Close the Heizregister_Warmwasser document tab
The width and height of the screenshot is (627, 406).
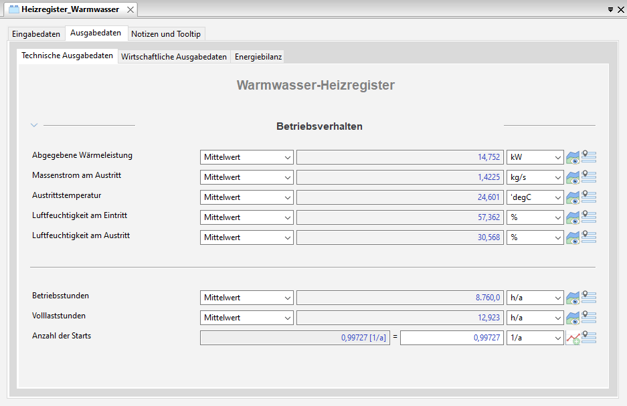pyautogui.click(x=130, y=9)
